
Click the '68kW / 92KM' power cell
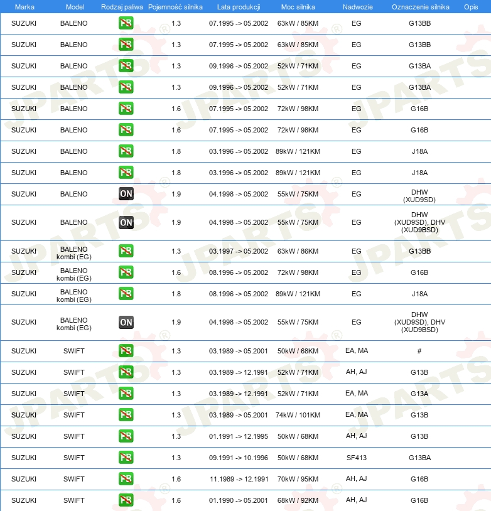pyautogui.click(x=298, y=500)
